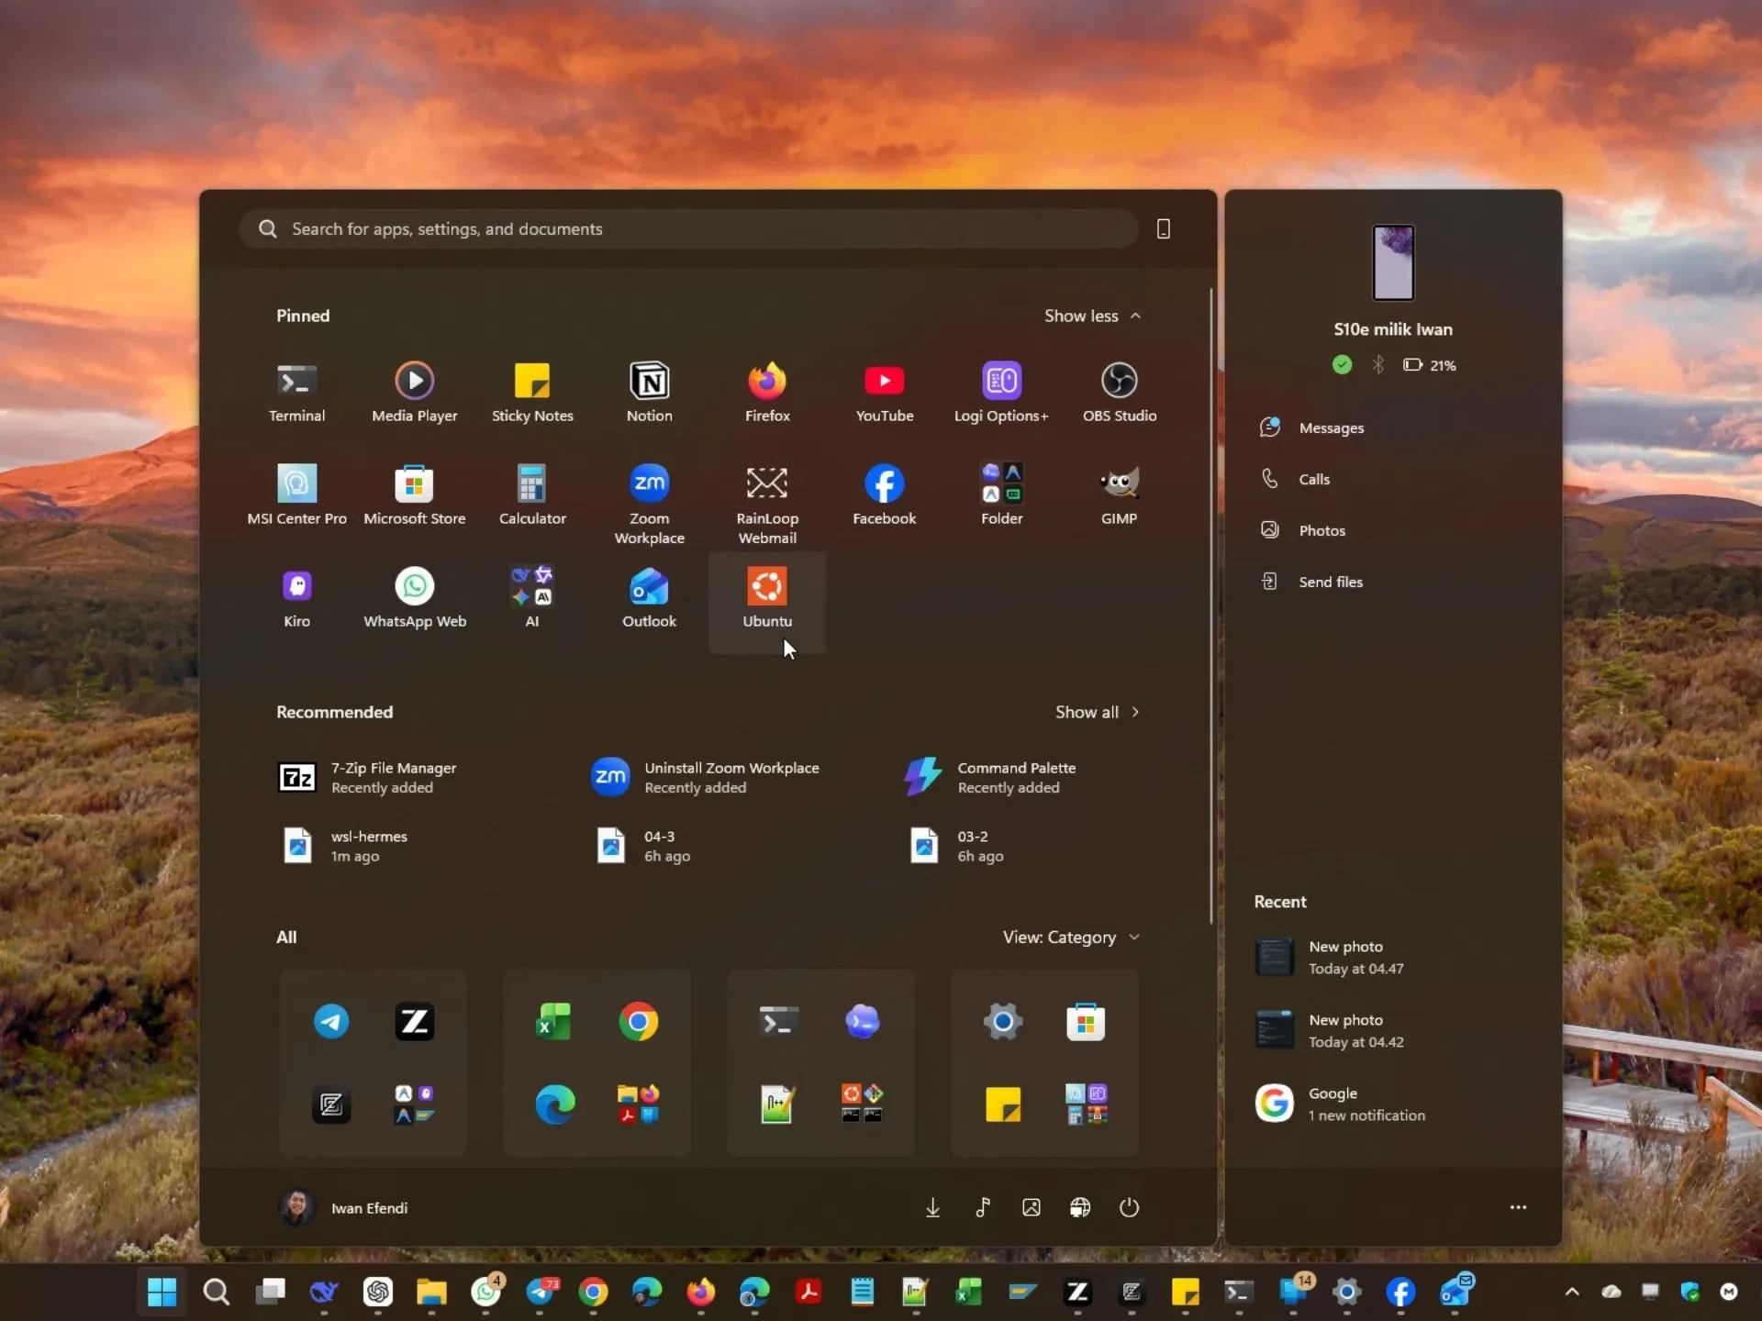This screenshot has height=1321, width=1762.
Task: Launch MSI Center Pro
Action: click(296, 495)
